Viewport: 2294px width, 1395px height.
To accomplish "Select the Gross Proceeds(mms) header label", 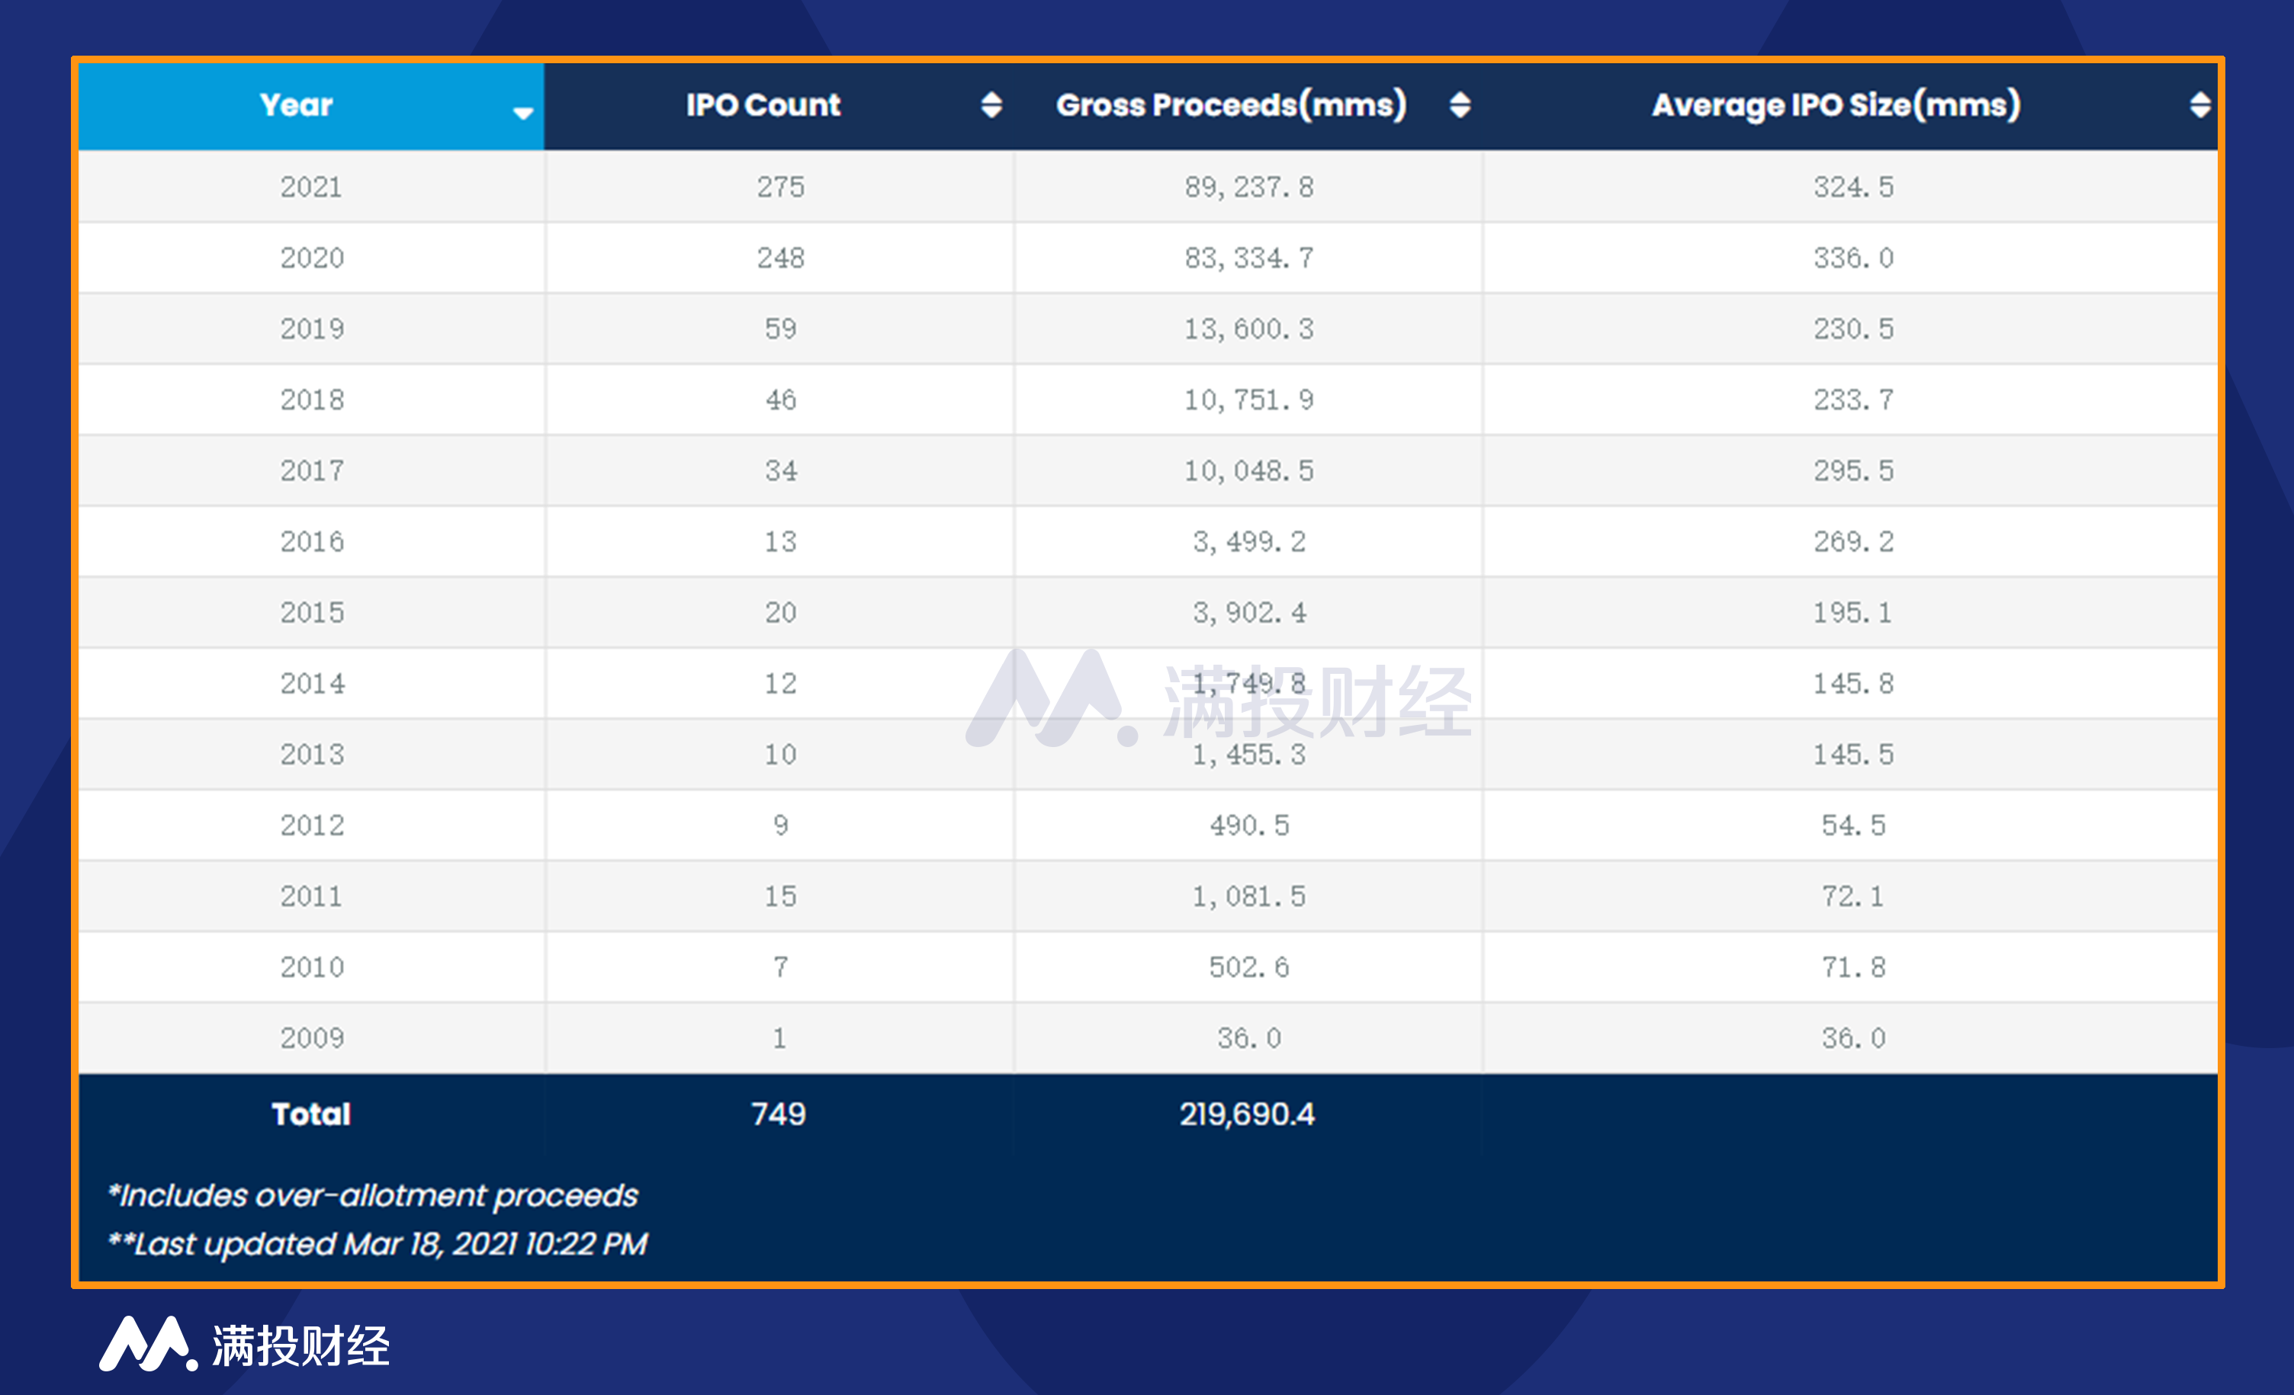I will click(x=1231, y=105).
